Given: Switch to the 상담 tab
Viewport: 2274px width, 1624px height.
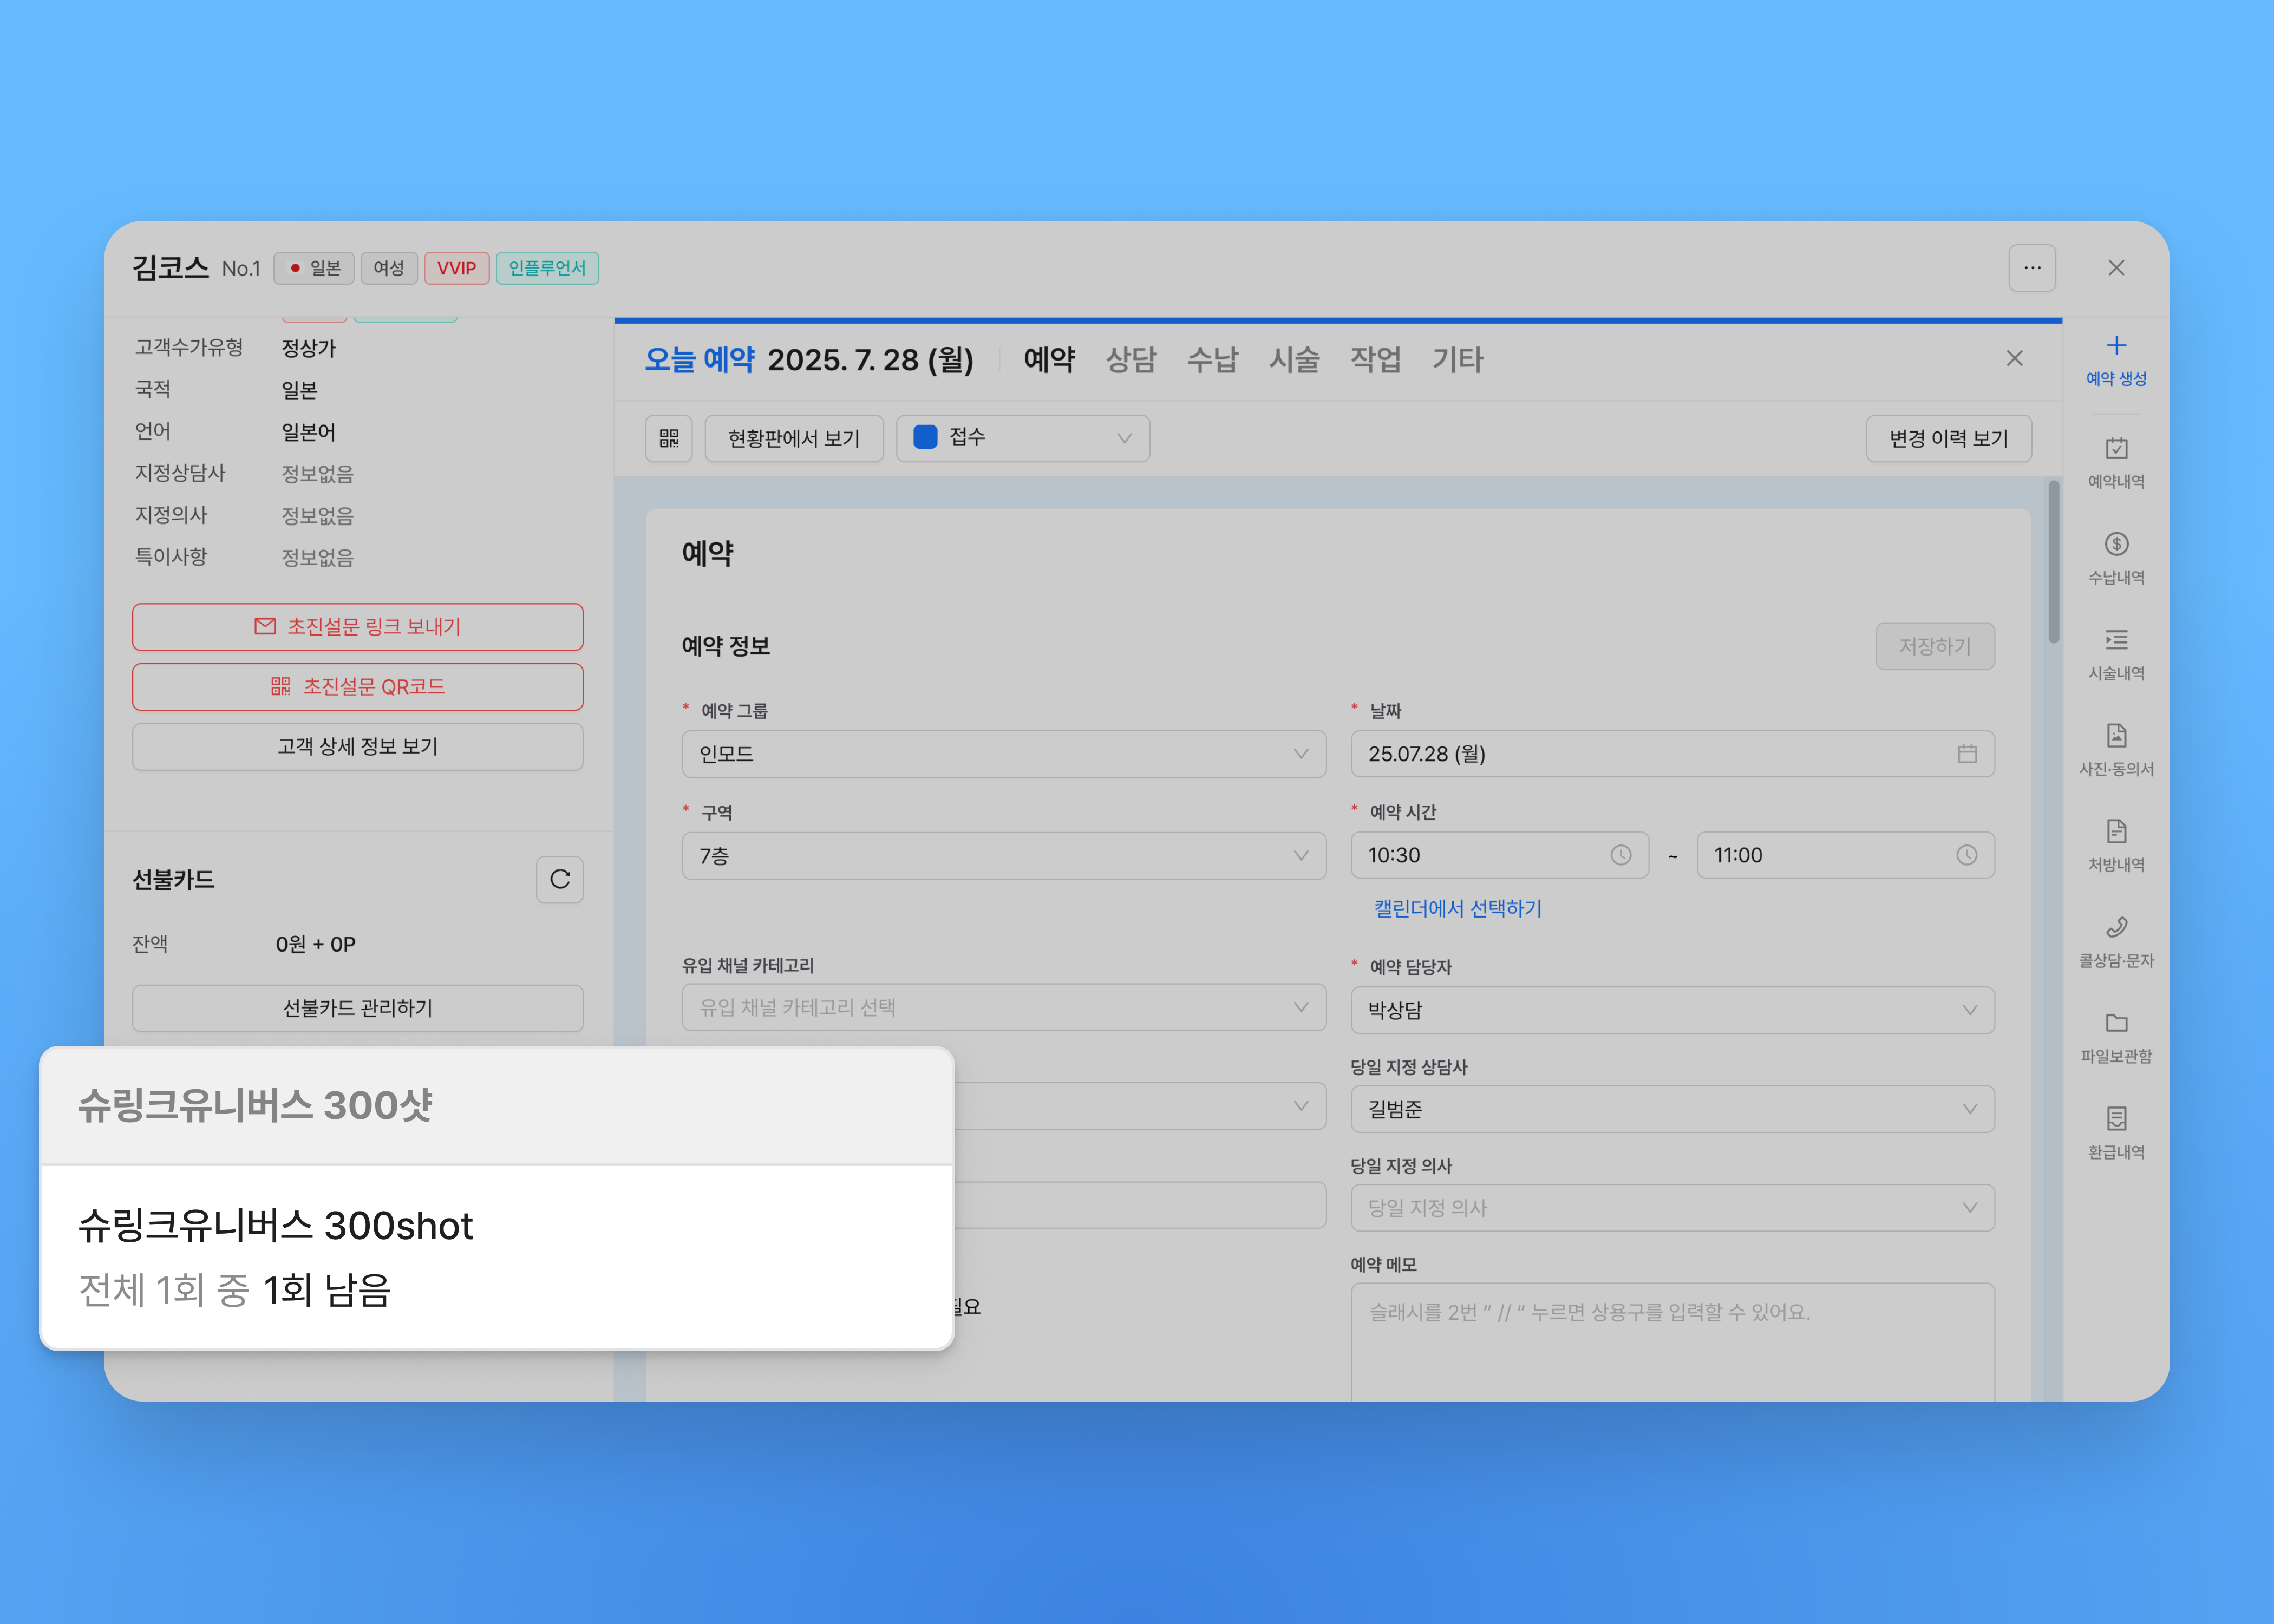Looking at the screenshot, I should (1130, 359).
